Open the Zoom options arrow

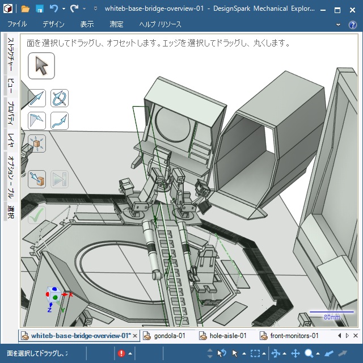click(318, 353)
